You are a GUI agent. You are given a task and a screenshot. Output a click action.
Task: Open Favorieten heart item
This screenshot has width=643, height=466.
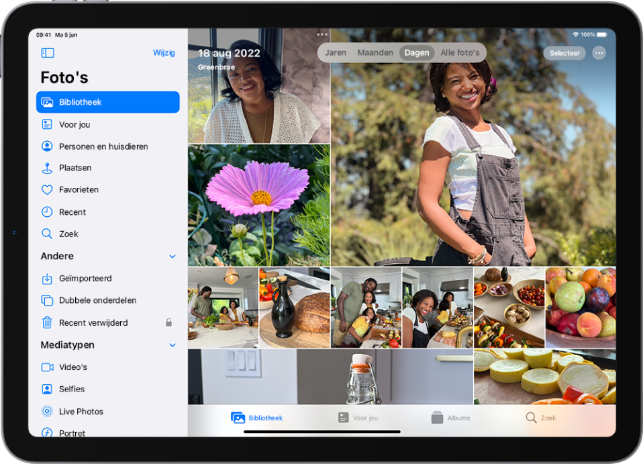[x=78, y=190]
